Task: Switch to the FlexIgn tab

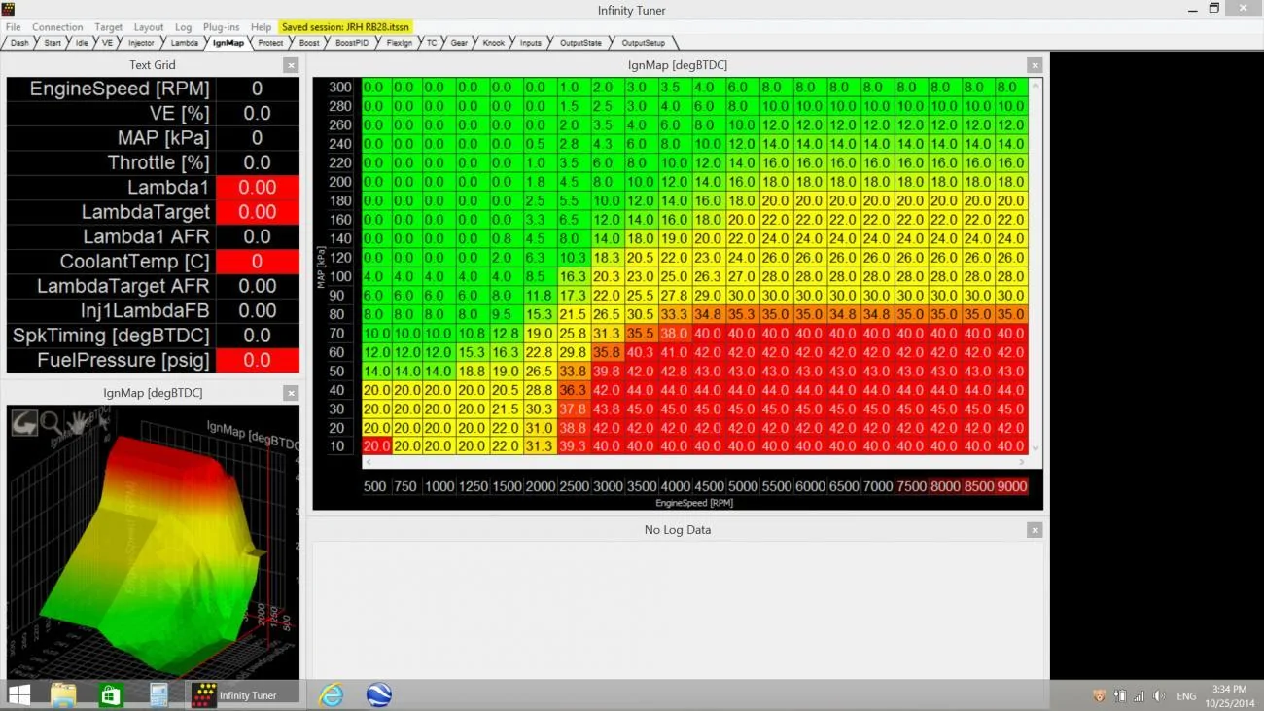Action: click(400, 43)
